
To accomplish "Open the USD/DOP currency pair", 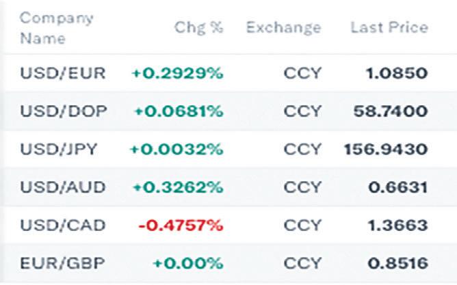I will point(64,111).
